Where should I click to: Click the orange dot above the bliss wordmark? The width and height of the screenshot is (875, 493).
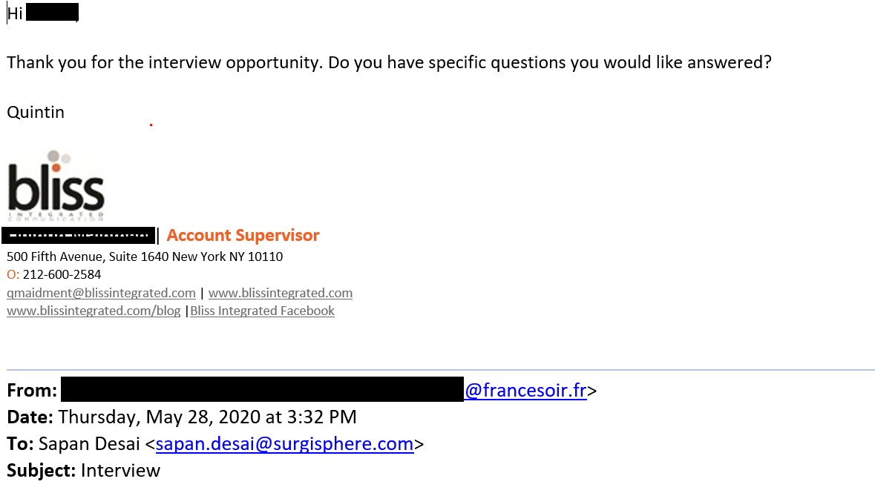pyautogui.click(x=56, y=168)
